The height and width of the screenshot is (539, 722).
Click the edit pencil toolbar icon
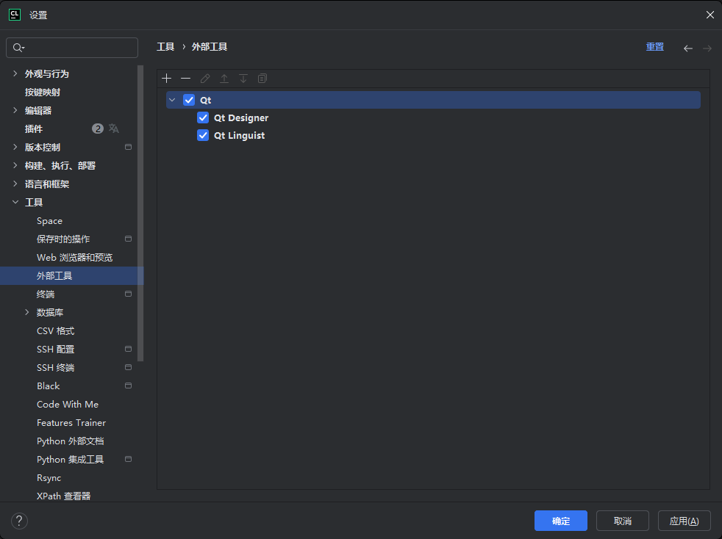pyautogui.click(x=205, y=79)
